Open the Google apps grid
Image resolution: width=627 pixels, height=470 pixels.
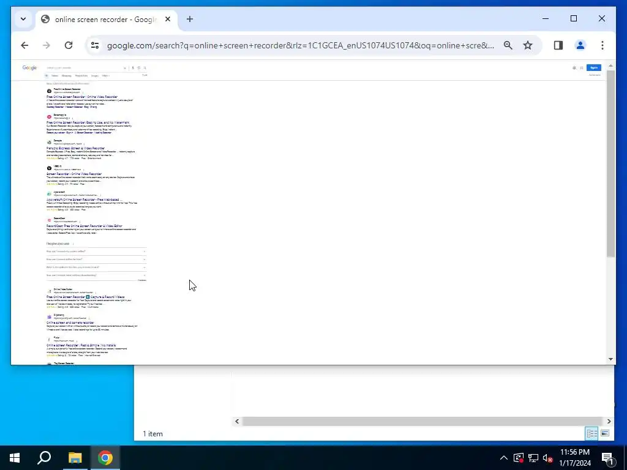(582, 68)
